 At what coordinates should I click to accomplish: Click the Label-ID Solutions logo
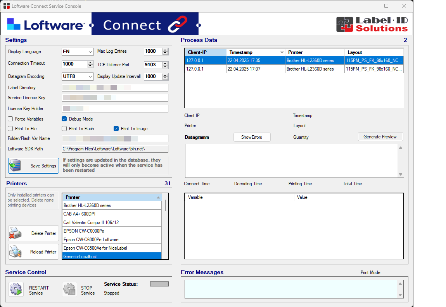click(372, 24)
